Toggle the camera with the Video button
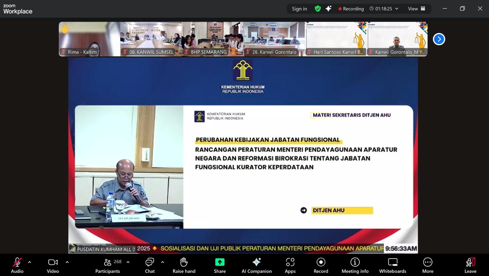The width and height of the screenshot is (489, 276). point(53,265)
